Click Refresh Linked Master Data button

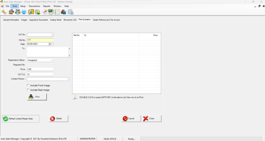point(21,119)
